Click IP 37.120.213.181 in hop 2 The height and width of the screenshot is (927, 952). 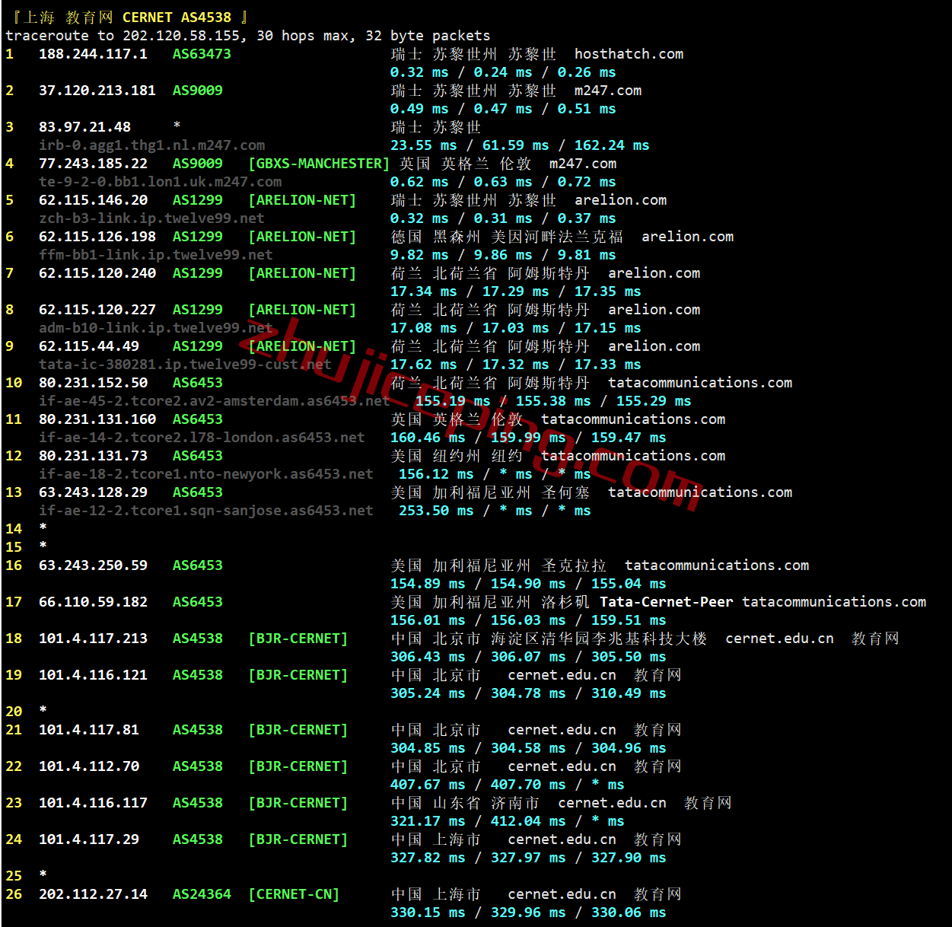click(x=97, y=91)
